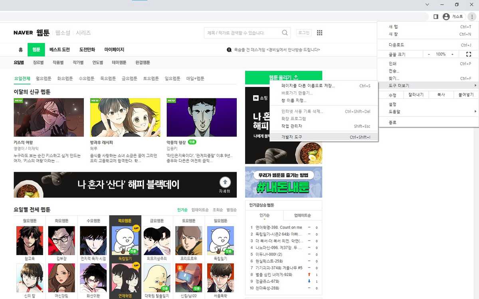Viewport: 479px width, 299px height.
Task: Open 방과후 레시피 webtoon thumbnail
Action: [125, 118]
